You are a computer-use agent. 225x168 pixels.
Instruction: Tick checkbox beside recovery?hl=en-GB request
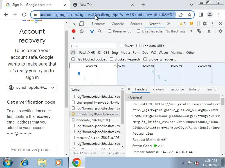click(73, 137)
